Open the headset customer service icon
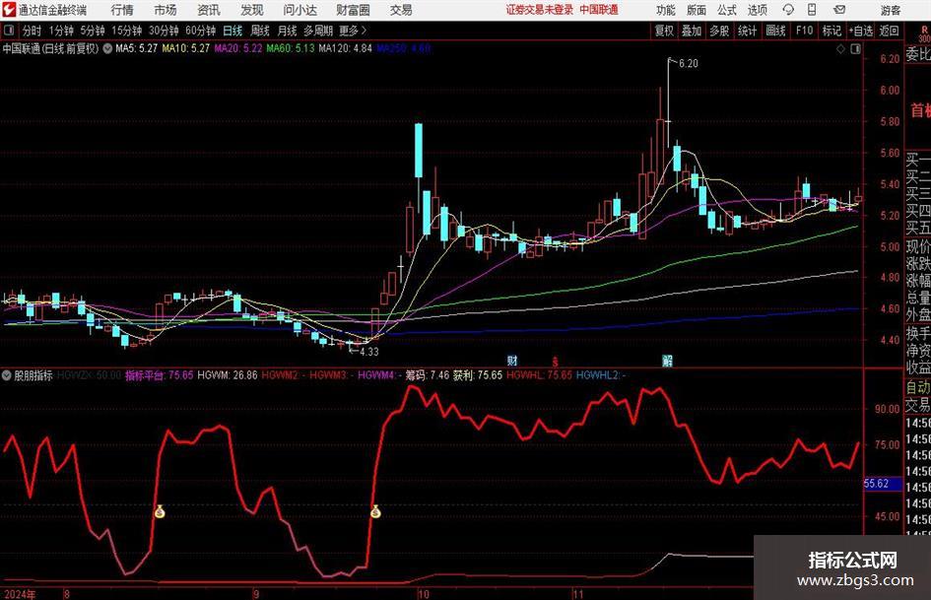Screen dimensions: 931x600 [788, 10]
